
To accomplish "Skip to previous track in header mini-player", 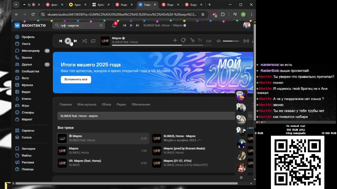I will (125, 25).
